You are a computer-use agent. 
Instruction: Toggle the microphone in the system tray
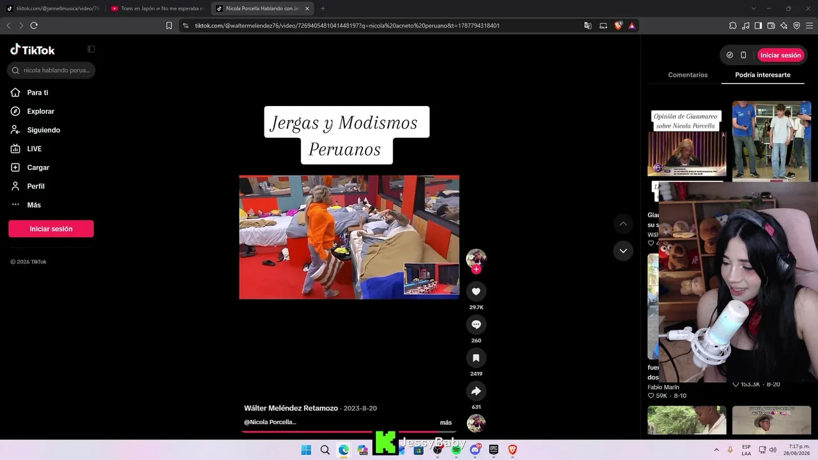[x=730, y=450]
